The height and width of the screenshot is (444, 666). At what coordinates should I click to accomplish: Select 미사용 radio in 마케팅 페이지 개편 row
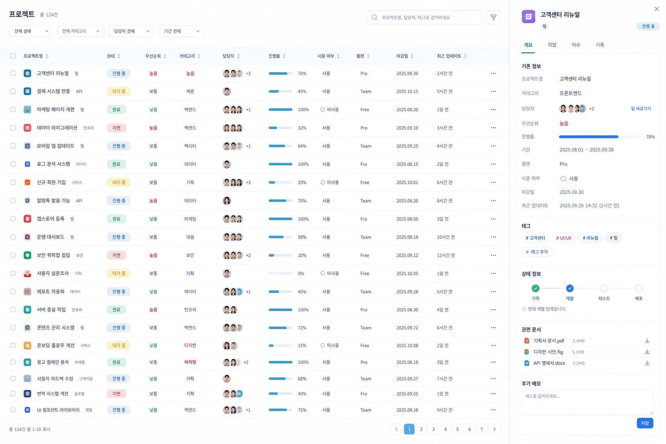click(323, 109)
